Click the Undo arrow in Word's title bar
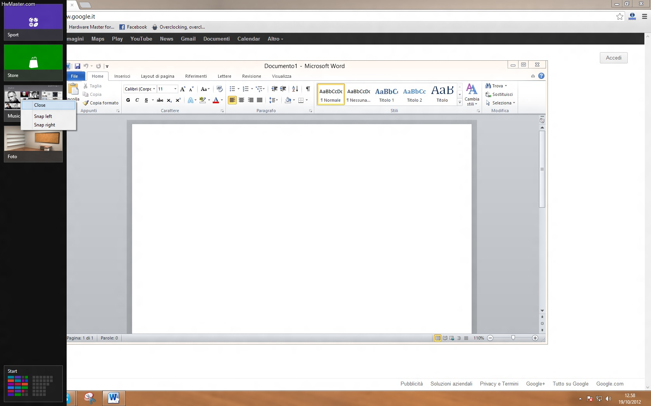Viewport: 651px width, 406px height. click(x=86, y=66)
